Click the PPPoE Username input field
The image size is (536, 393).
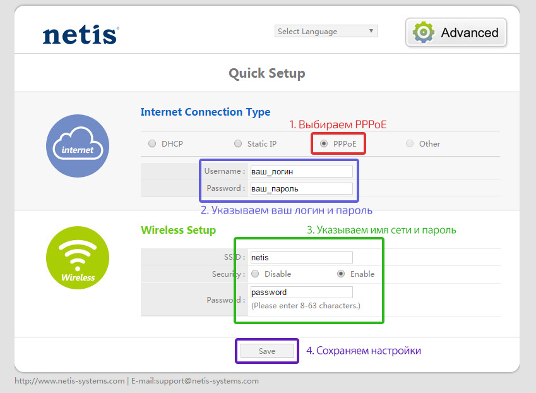[302, 172]
